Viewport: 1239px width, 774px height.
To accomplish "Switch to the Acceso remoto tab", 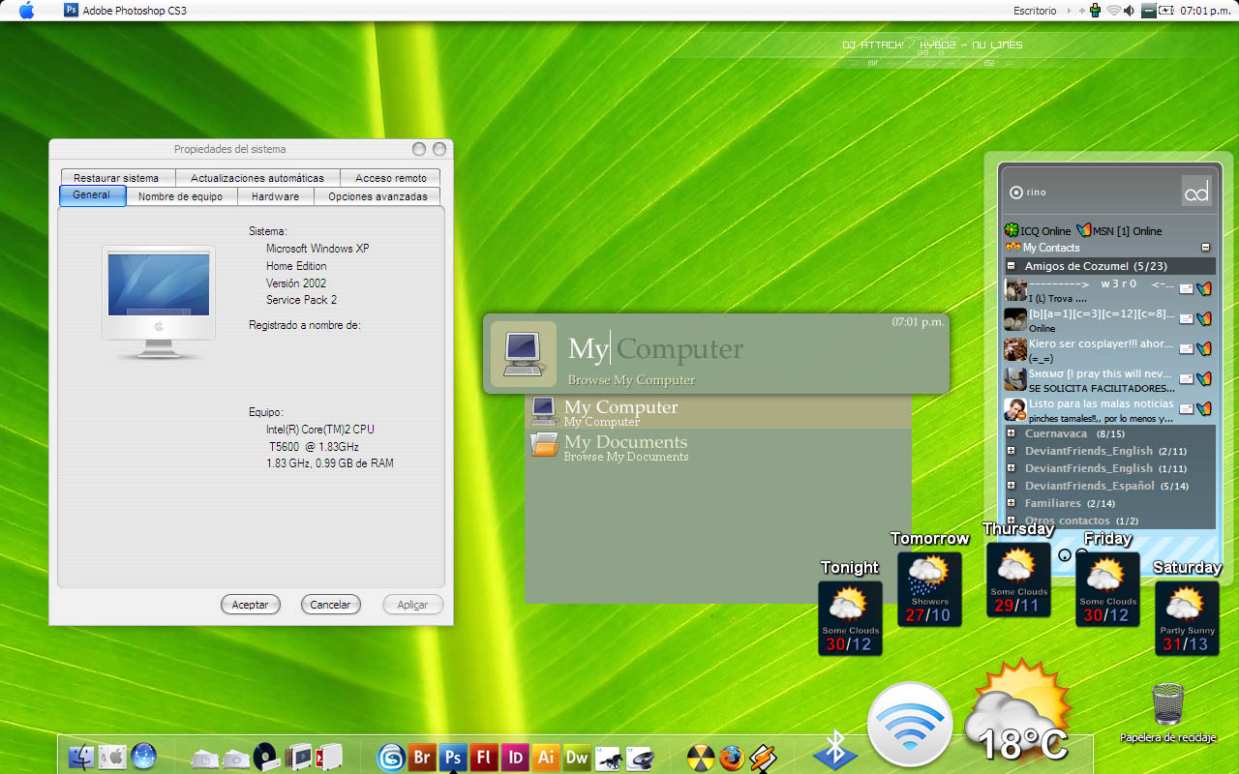I will pyautogui.click(x=391, y=178).
